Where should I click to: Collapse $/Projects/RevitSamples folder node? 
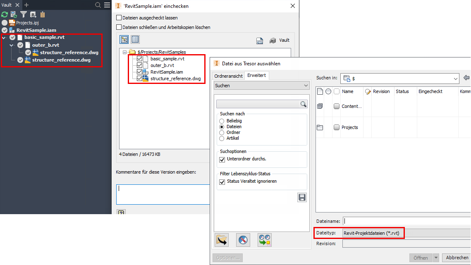coord(124,52)
